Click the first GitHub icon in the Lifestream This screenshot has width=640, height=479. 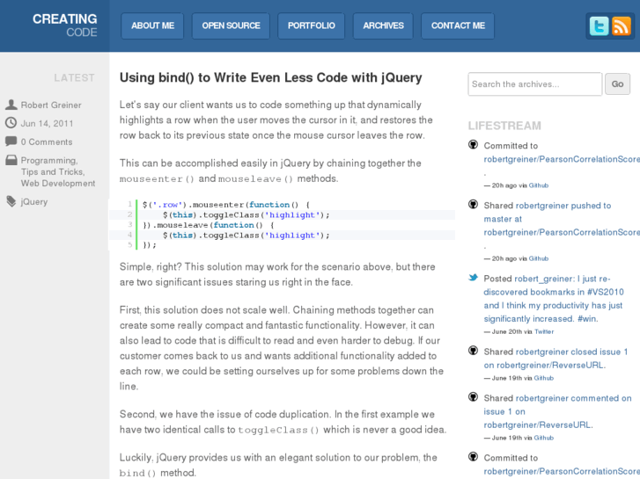[474, 145]
